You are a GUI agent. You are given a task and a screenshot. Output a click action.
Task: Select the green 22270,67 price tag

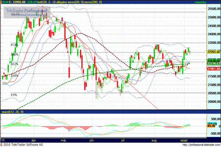[213, 65]
